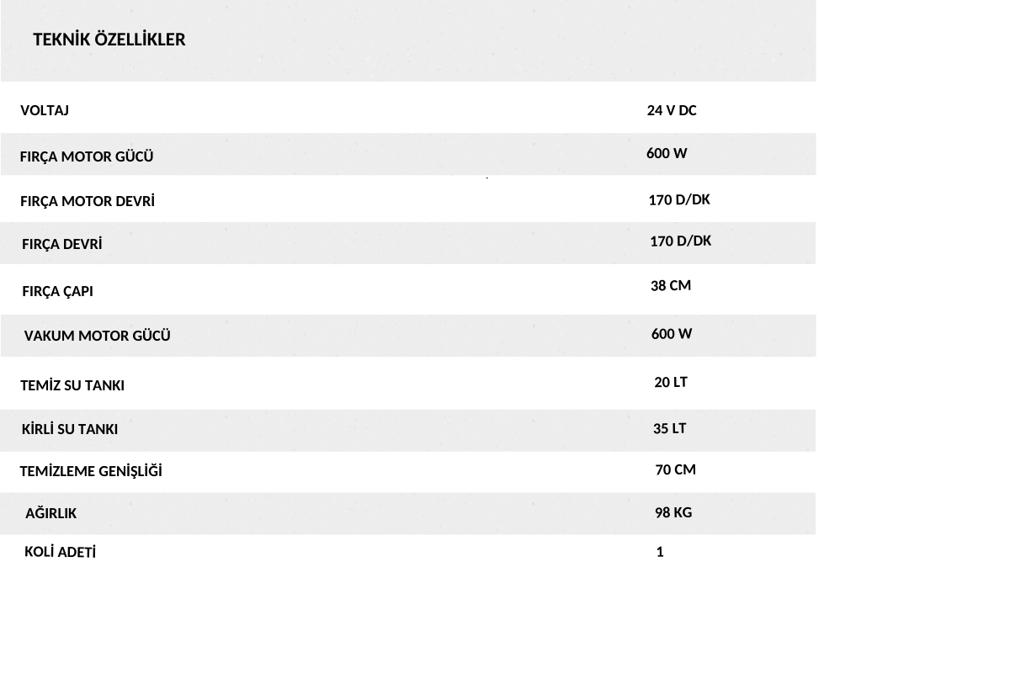Select the VAKUM MOTOR GÜCÜ label
Screen dimensions: 1010x673
[97, 336]
